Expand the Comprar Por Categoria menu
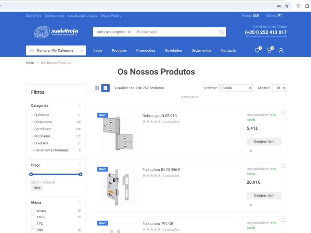 pos(56,50)
